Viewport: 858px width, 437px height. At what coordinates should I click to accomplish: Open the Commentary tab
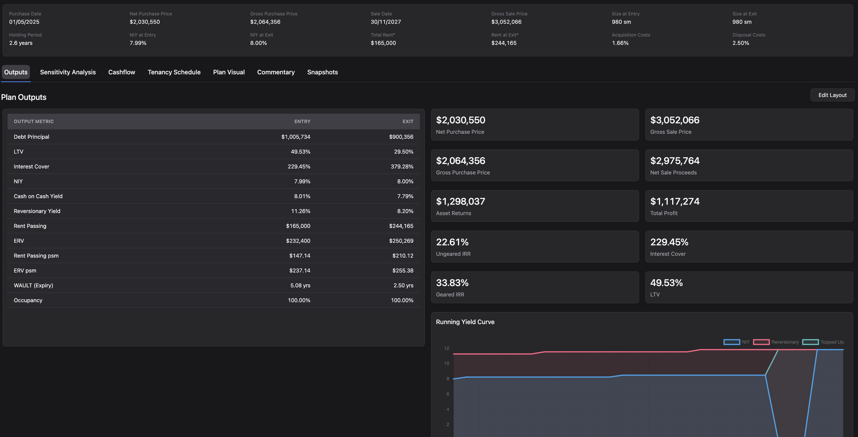(276, 72)
